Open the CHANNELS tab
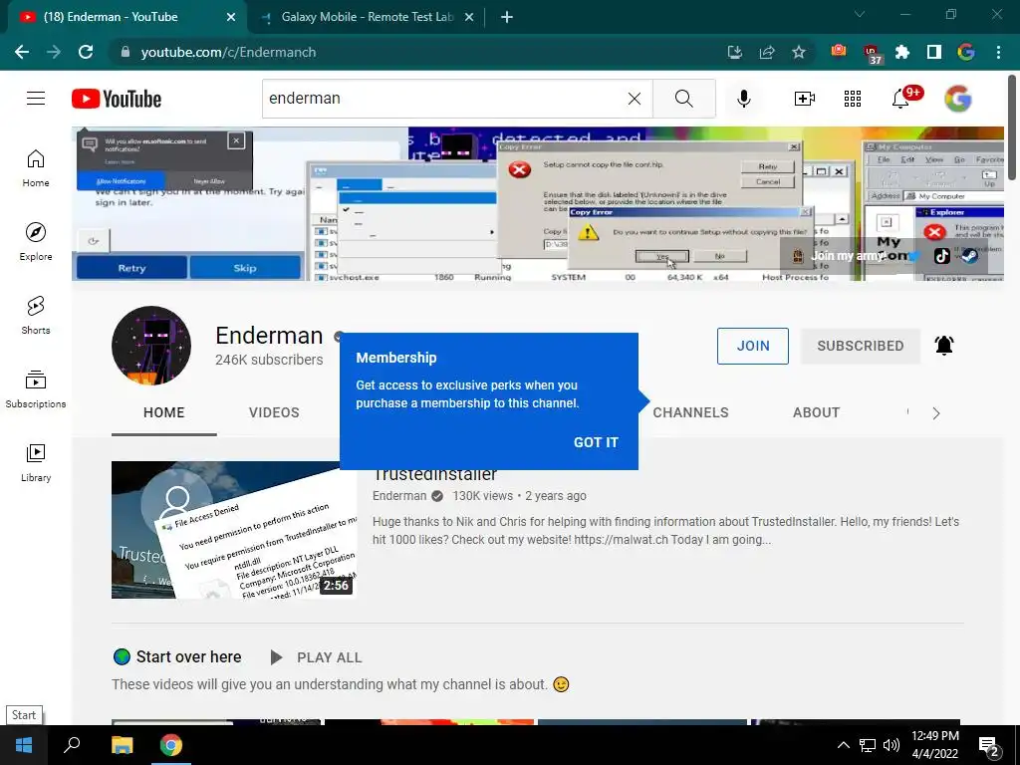The image size is (1020, 765). [x=691, y=412]
